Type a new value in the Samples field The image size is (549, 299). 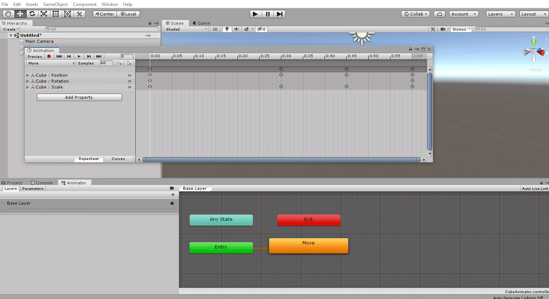click(106, 63)
